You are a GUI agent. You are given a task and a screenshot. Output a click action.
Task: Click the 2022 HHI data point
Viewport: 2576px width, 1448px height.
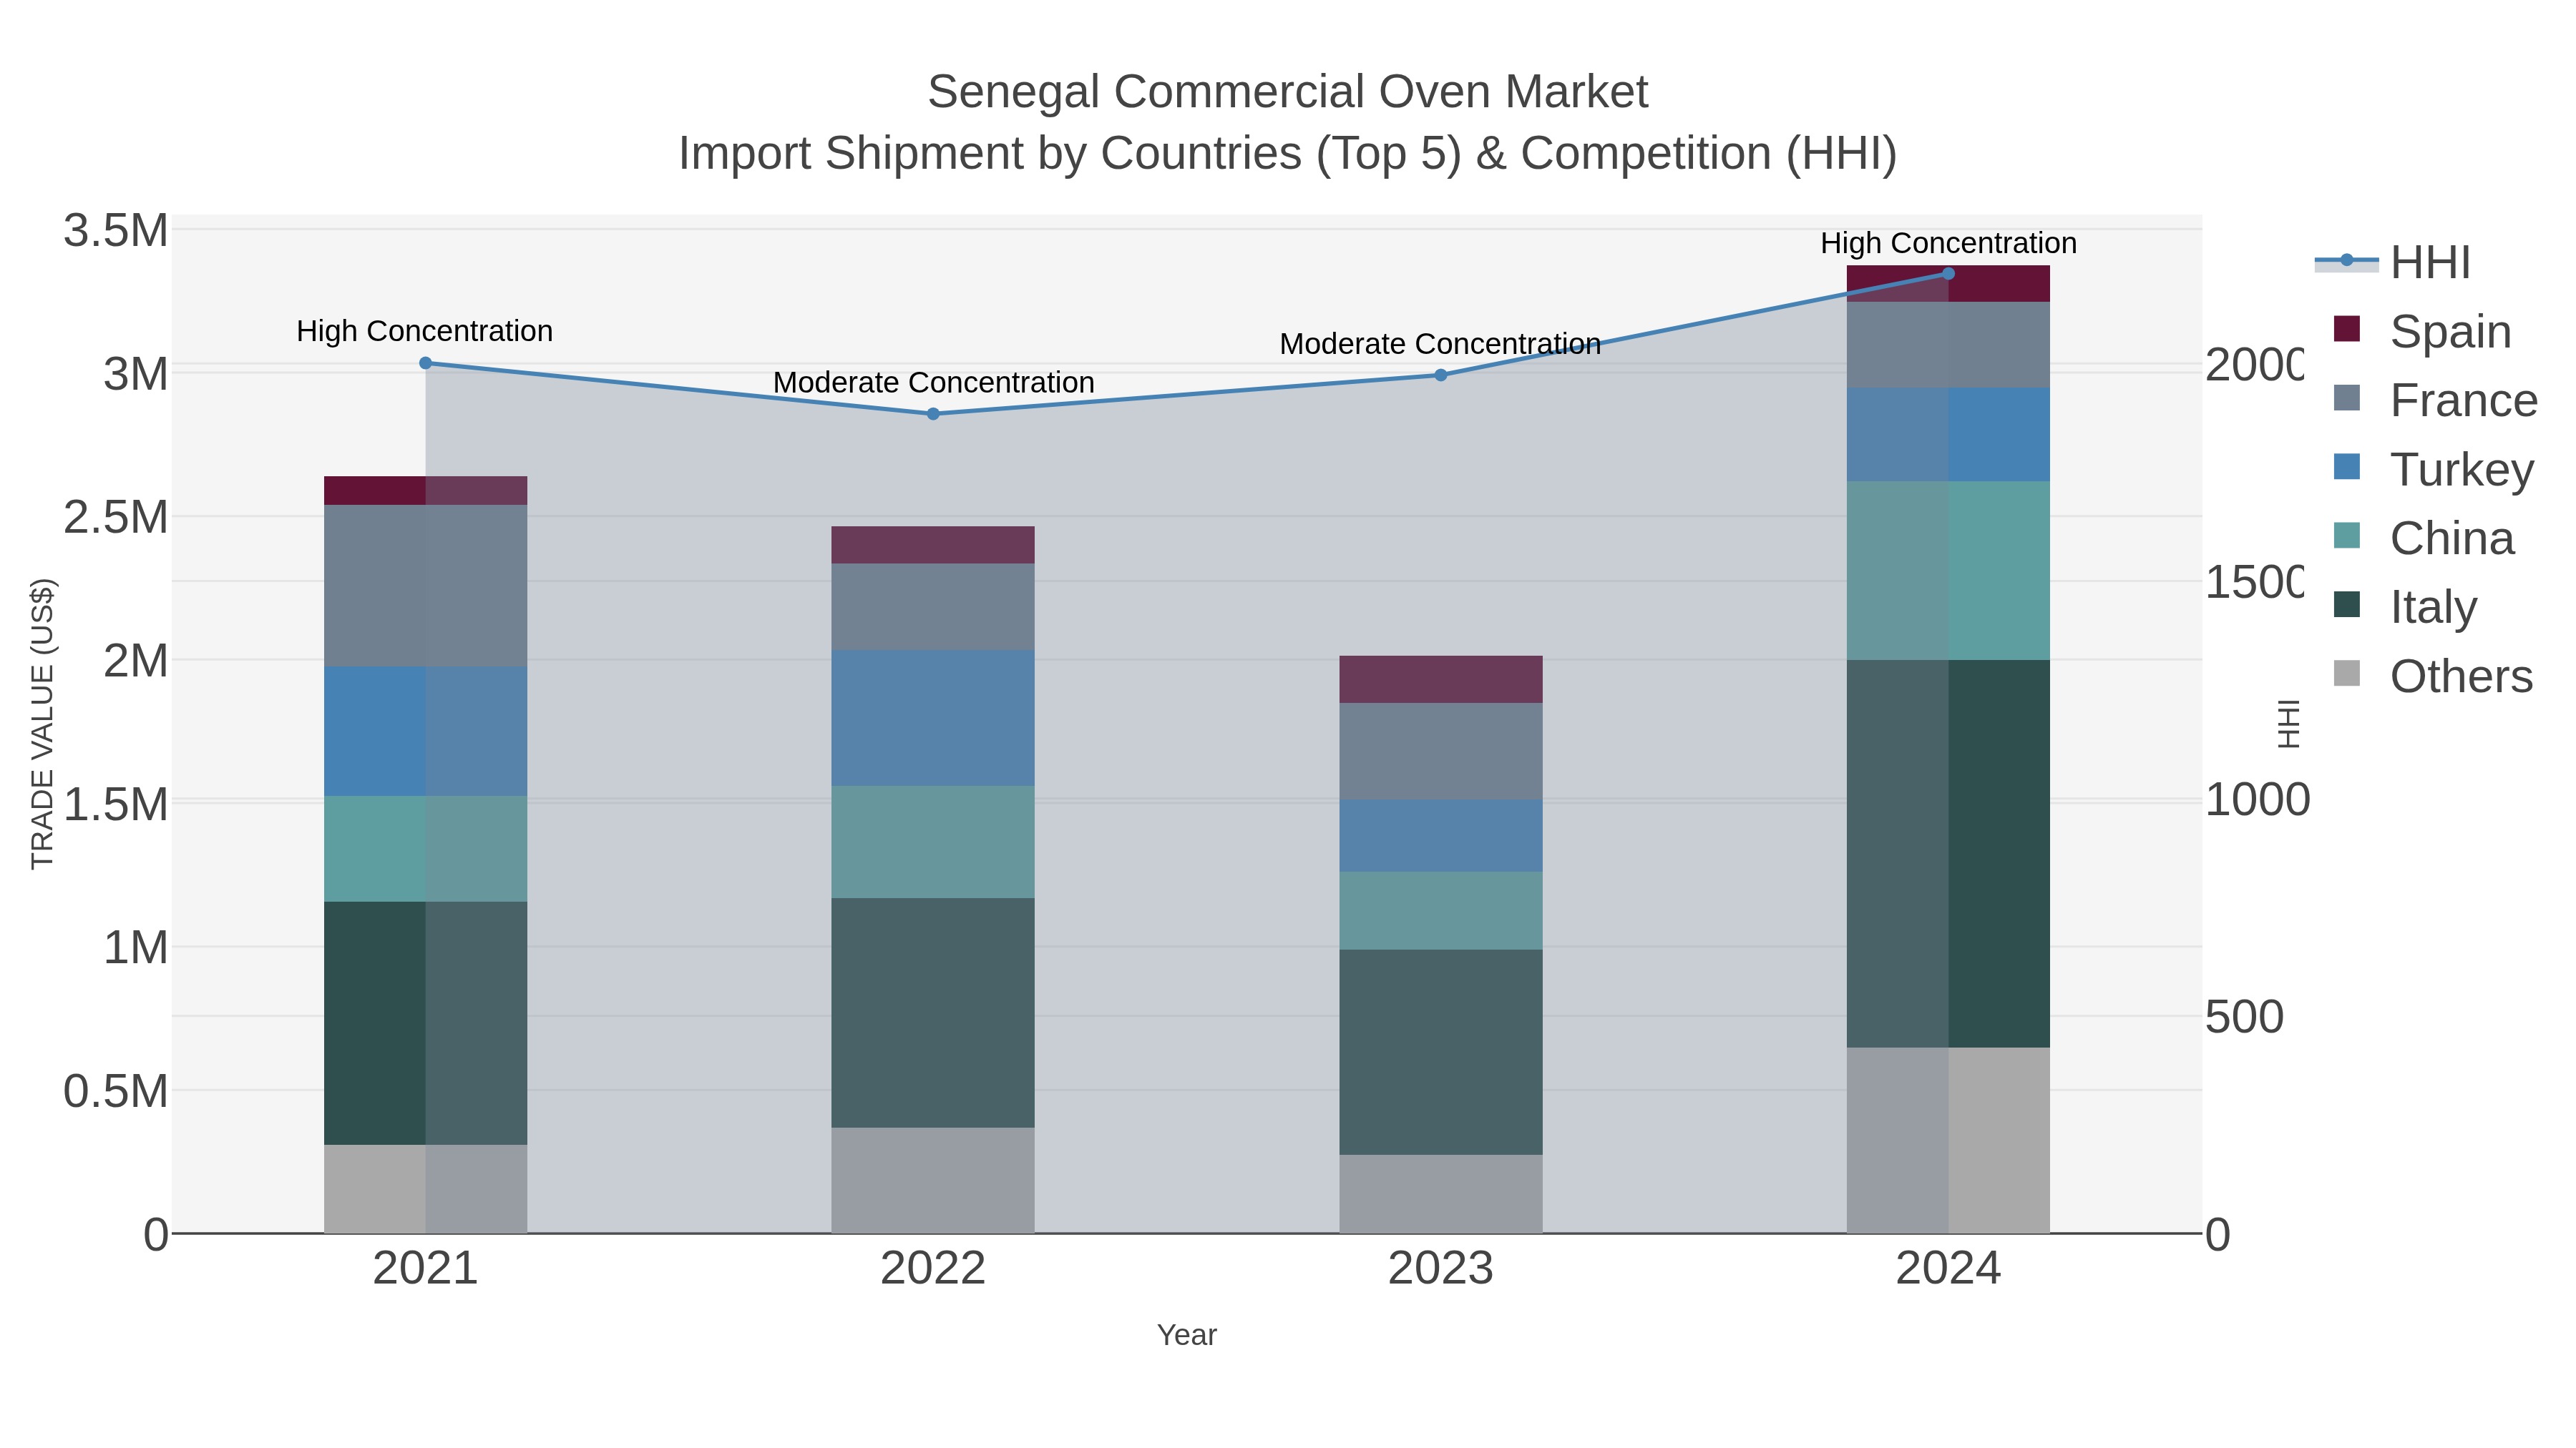[x=933, y=414]
